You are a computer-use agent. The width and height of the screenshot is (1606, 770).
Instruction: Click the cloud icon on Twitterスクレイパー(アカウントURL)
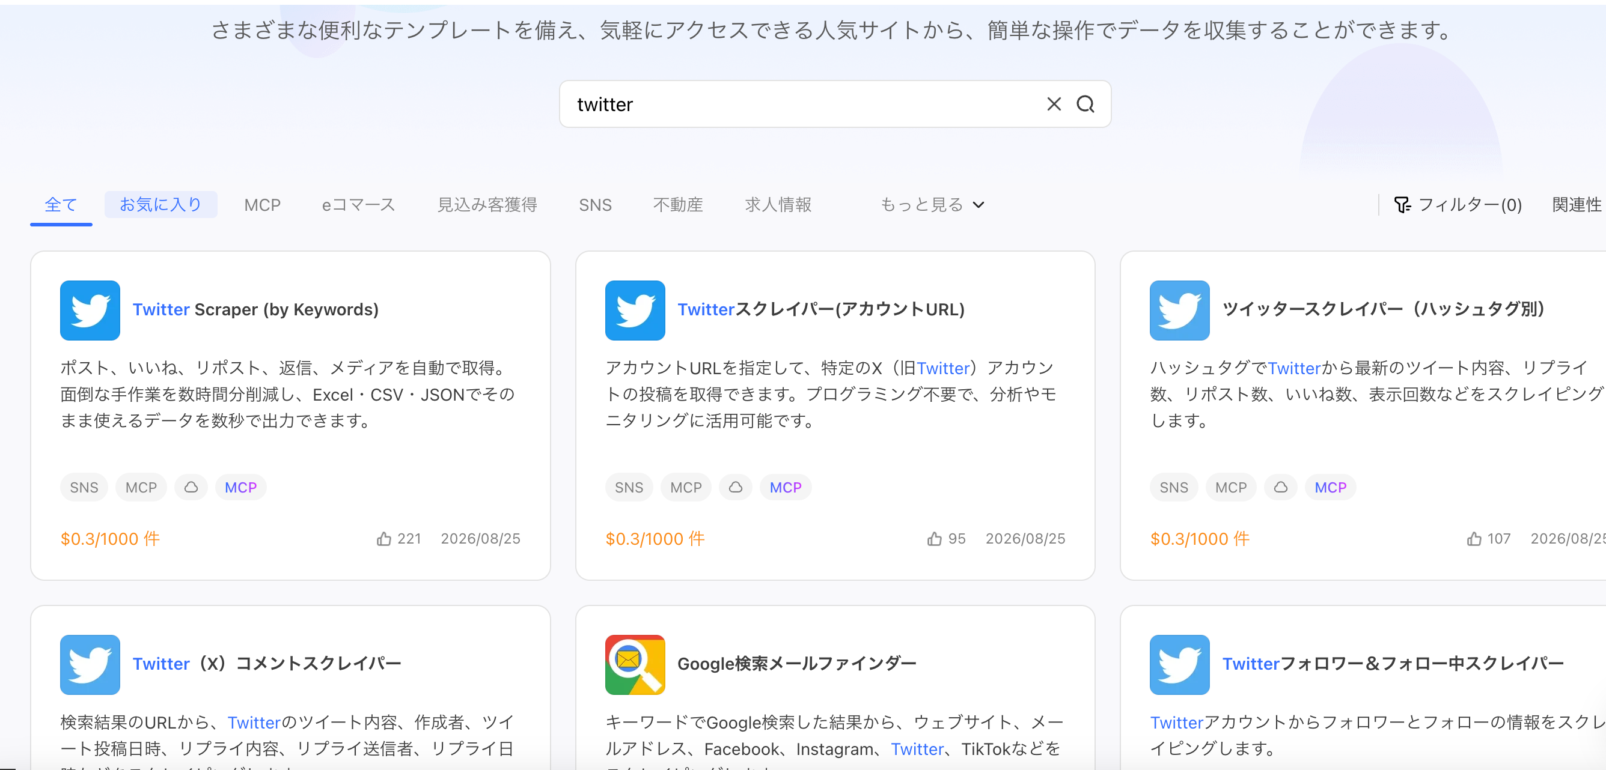coord(736,487)
